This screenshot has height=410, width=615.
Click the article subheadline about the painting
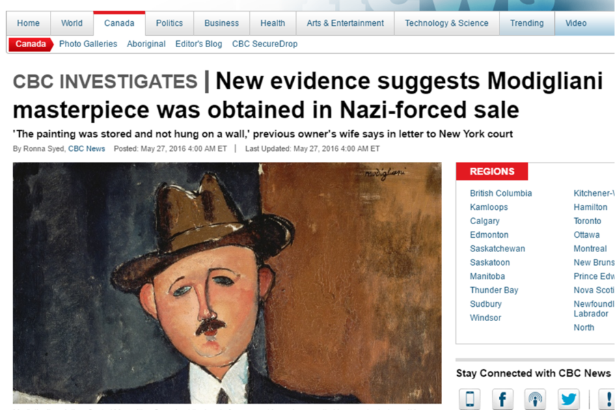pos(263,134)
